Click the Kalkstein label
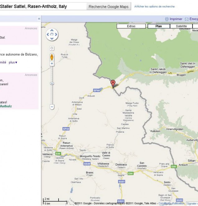198x206 pixels. pos(155,131)
